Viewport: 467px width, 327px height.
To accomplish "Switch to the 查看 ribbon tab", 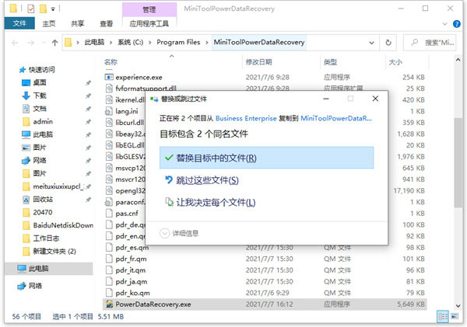I will [106, 23].
